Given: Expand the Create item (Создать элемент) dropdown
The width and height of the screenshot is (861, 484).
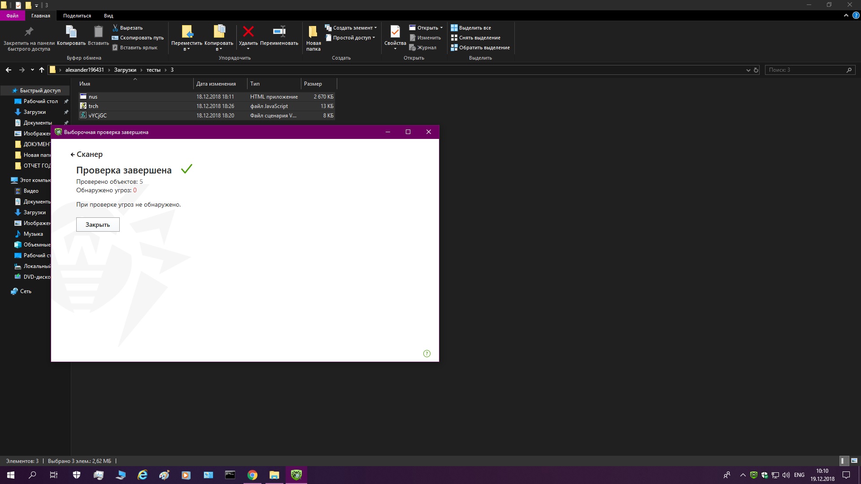Looking at the screenshot, I should point(375,28).
